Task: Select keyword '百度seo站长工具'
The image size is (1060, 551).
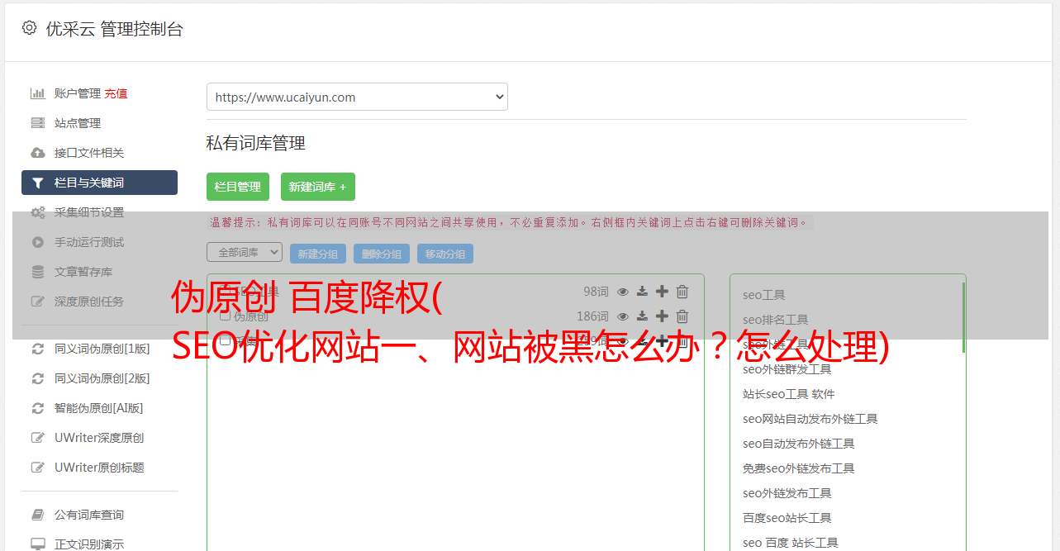Action: click(x=787, y=518)
